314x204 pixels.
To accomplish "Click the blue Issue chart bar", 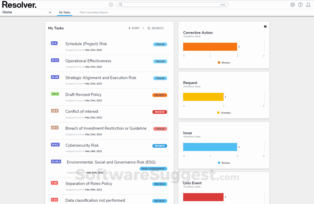I will tap(210, 147).
